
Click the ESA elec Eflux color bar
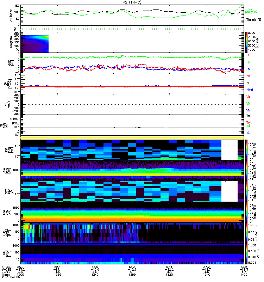coord(246,212)
